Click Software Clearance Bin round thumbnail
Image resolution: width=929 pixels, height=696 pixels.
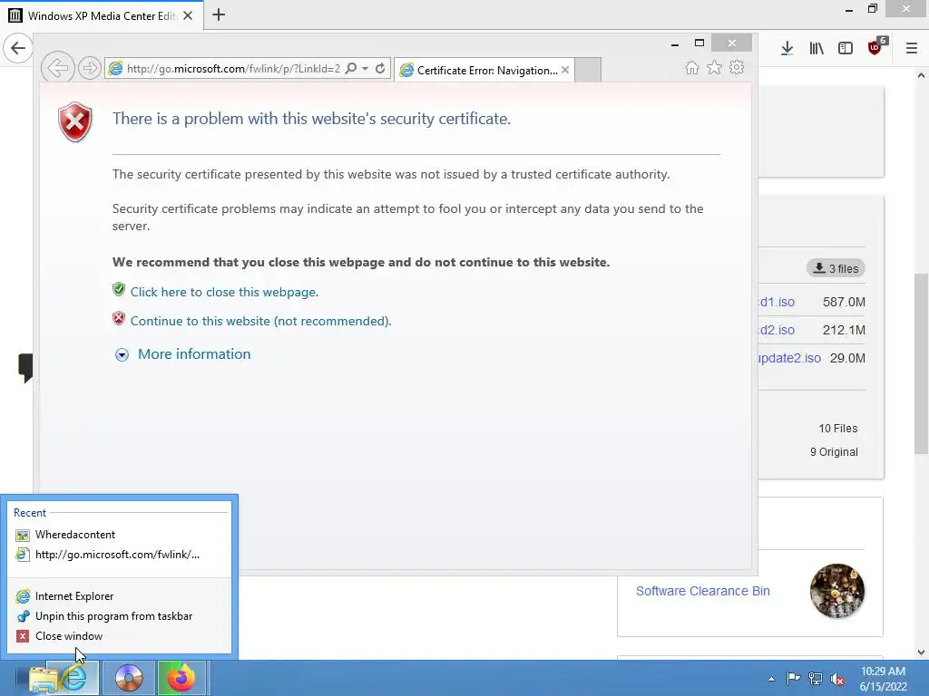(836, 591)
